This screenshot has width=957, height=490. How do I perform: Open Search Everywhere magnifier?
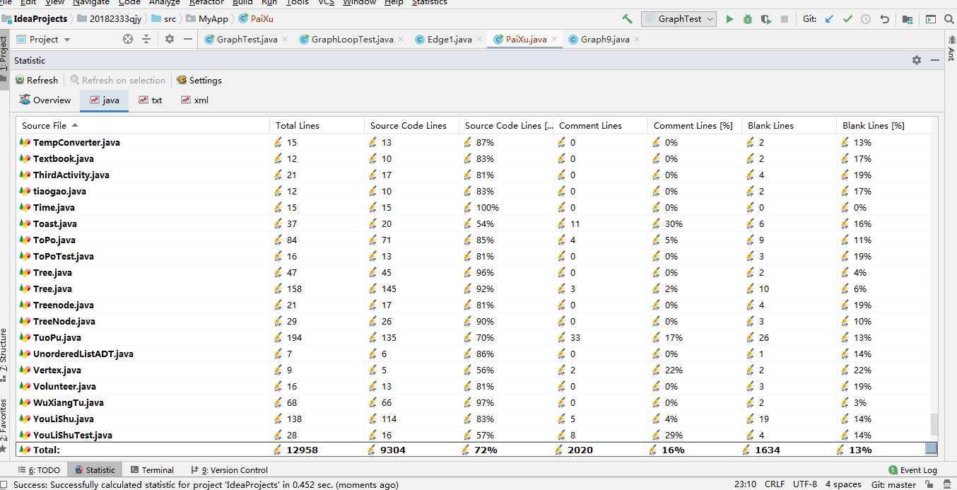(949, 19)
